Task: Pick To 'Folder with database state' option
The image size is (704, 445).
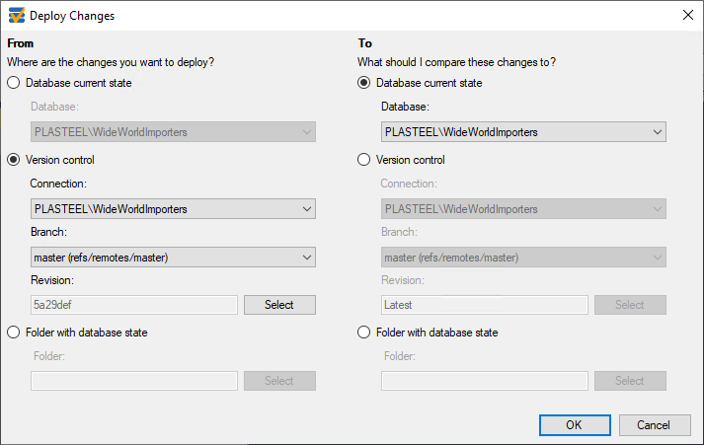Action: pyautogui.click(x=363, y=333)
